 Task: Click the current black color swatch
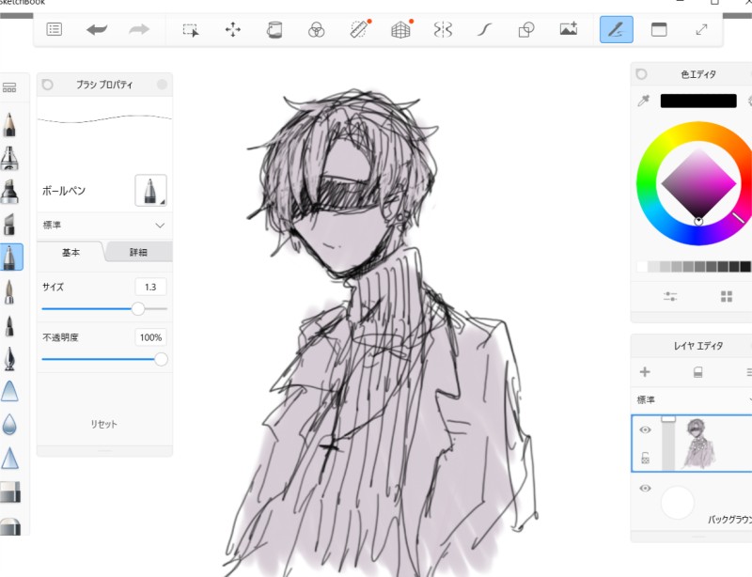pos(698,101)
